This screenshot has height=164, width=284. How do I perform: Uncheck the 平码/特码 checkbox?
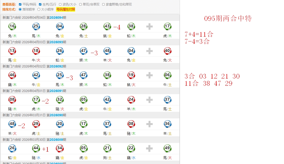[20, 4]
